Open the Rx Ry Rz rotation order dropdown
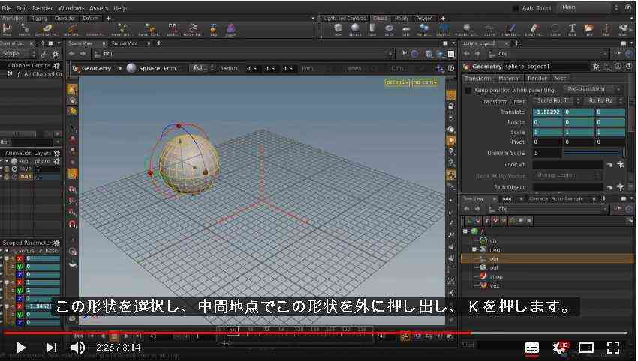The image size is (638, 361). pyautogui.click(x=603, y=100)
